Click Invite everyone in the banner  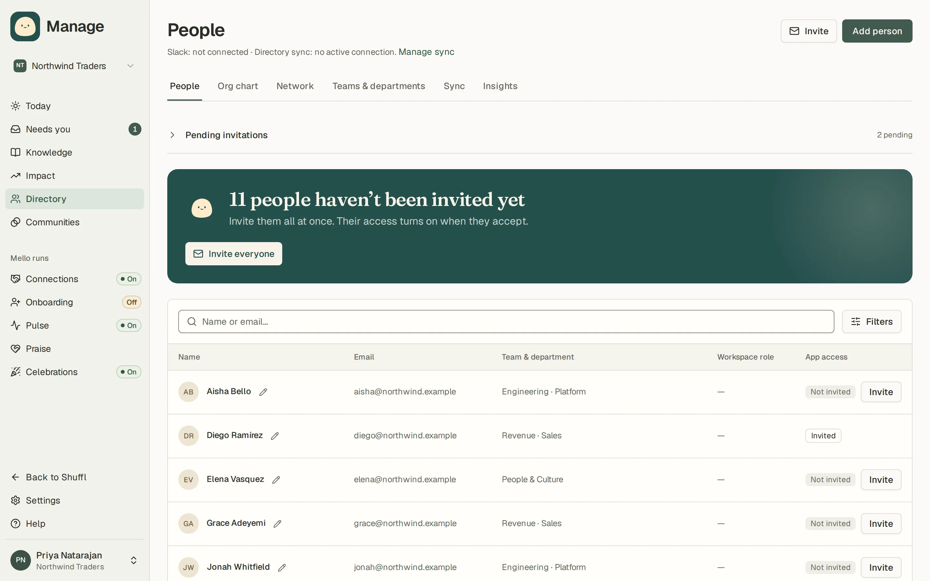234,254
